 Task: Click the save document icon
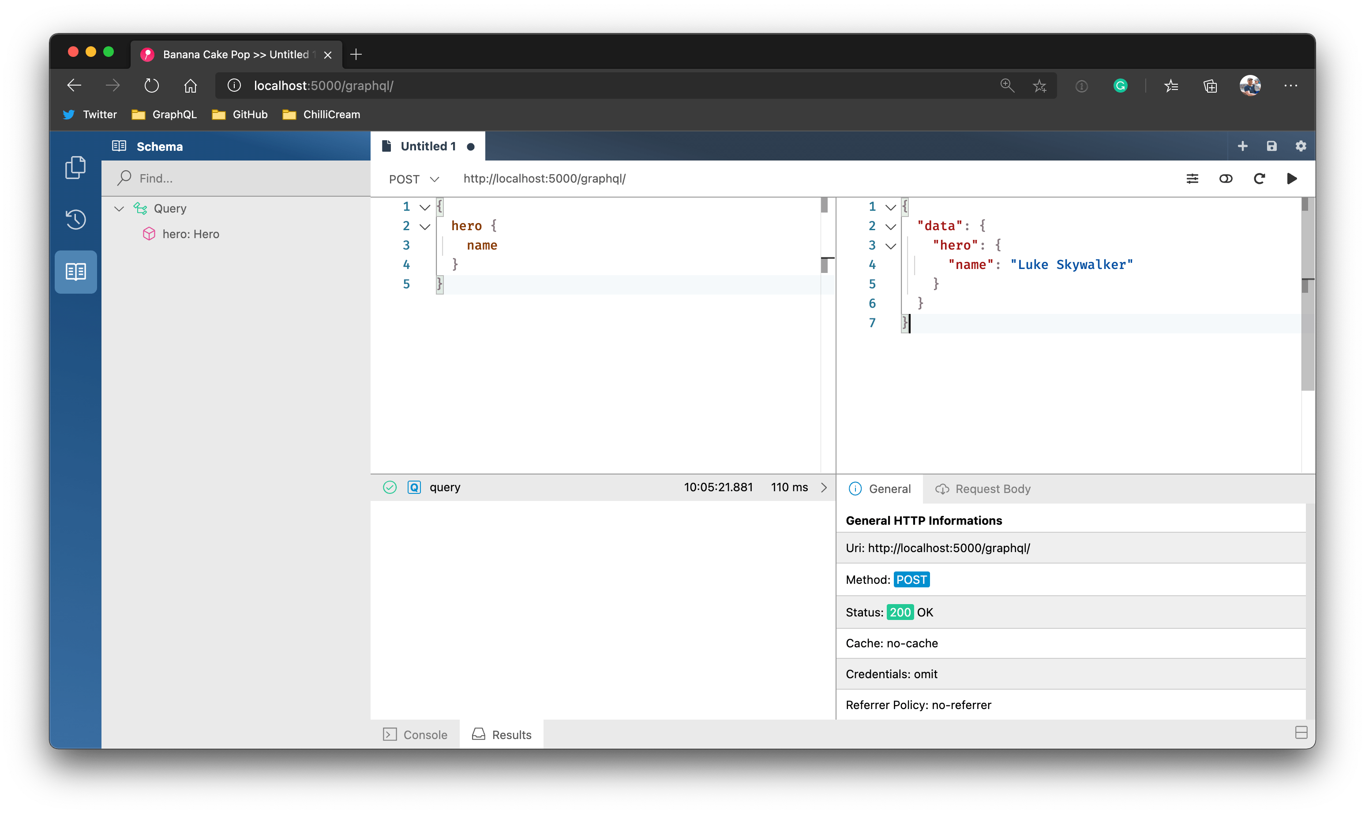point(1272,146)
